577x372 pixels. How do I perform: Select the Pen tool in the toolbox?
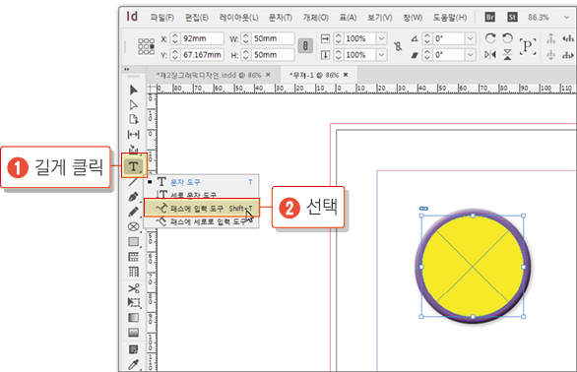pos(134,197)
